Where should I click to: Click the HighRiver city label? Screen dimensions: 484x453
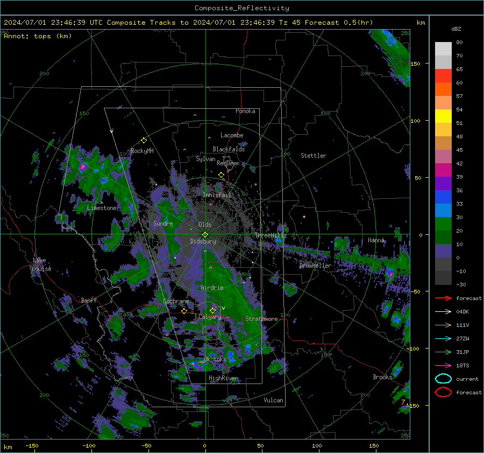223,378
